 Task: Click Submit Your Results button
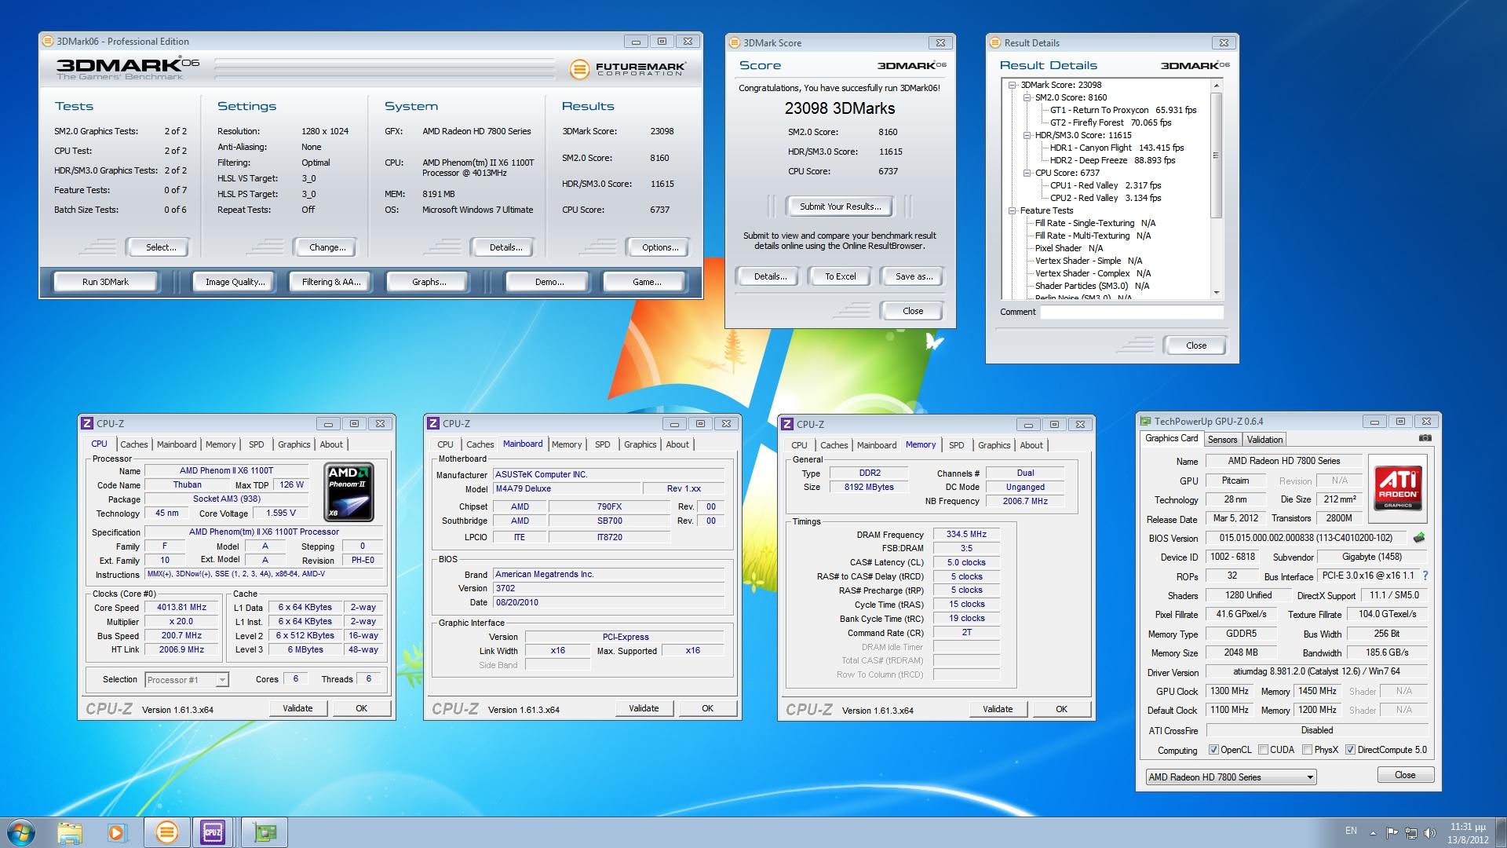840,207
